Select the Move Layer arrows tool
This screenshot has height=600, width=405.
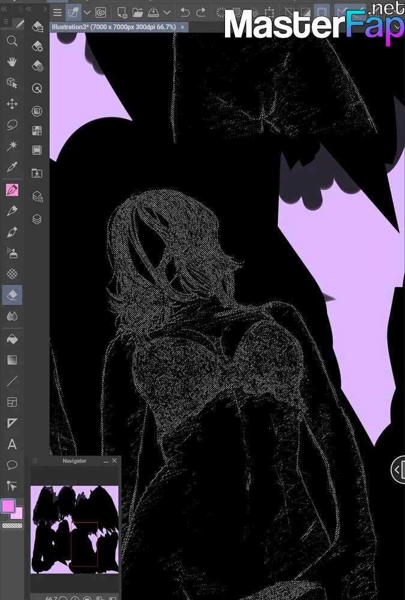tap(12, 104)
